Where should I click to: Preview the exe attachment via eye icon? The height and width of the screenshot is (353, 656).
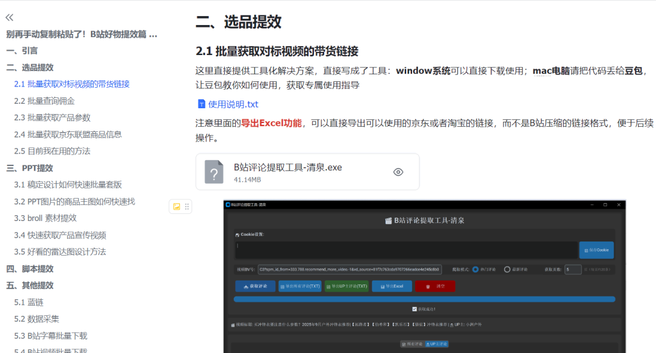coord(398,172)
